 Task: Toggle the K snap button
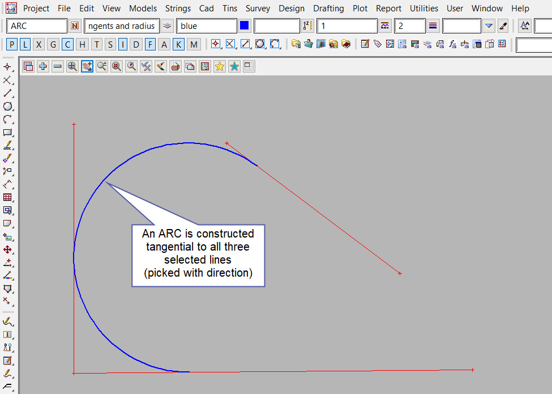point(178,44)
